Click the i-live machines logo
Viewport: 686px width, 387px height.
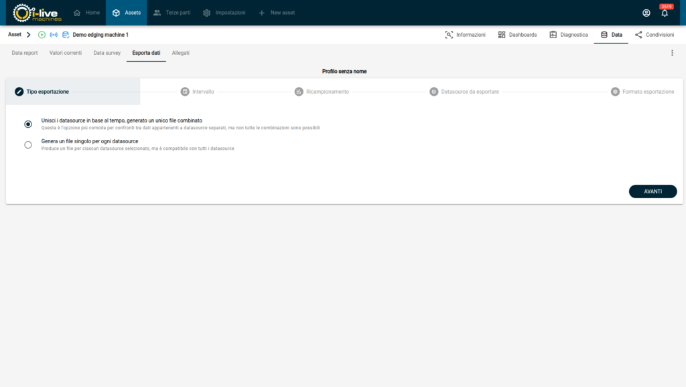(x=38, y=13)
